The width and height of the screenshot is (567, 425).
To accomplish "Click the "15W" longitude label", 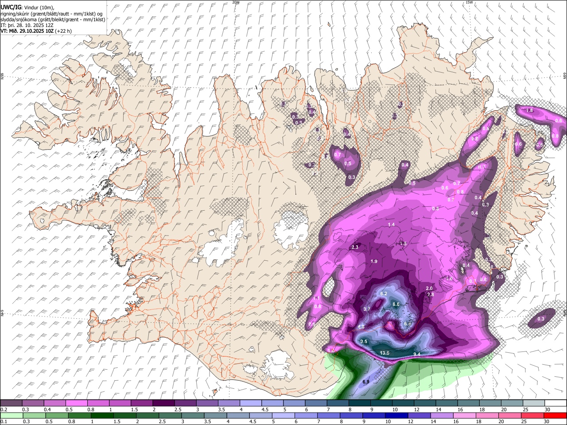I will pyautogui.click(x=469, y=2).
